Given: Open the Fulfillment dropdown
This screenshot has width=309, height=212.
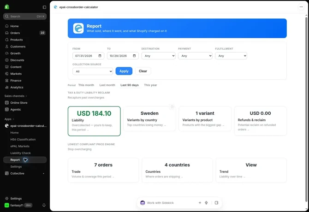Looking at the screenshot, I should 231,56.
